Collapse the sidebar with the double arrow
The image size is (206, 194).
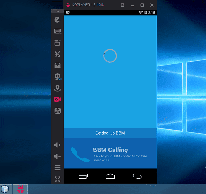[x=58, y=11]
